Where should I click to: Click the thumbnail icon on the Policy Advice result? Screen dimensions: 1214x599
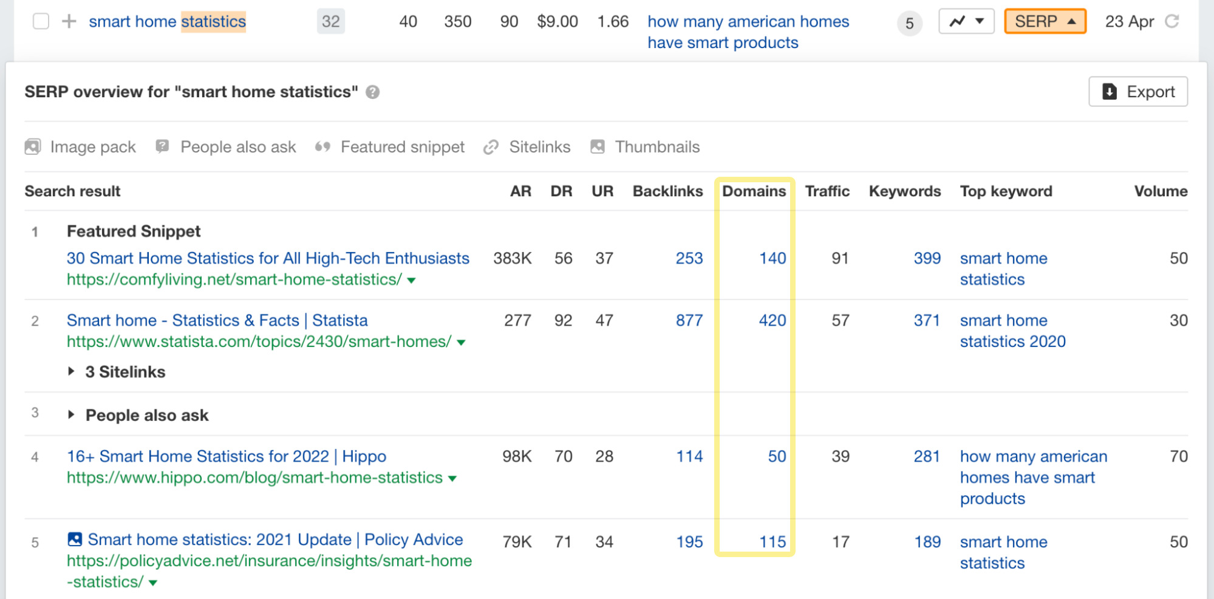click(x=74, y=538)
